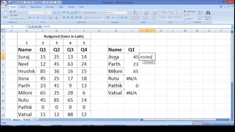
Task: Activate the Format Painter
Action: pyautogui.click(x=18, y=19)
